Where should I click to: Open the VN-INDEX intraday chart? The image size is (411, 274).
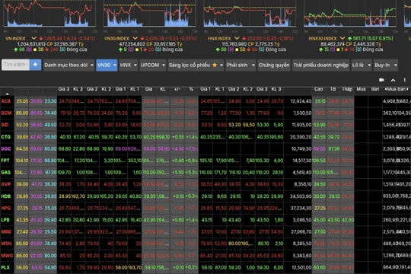point(49,14)
